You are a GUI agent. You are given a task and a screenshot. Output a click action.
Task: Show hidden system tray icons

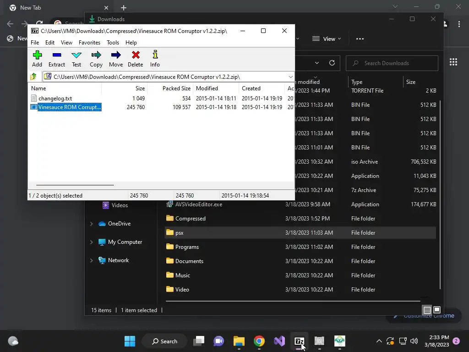[379, 341]
